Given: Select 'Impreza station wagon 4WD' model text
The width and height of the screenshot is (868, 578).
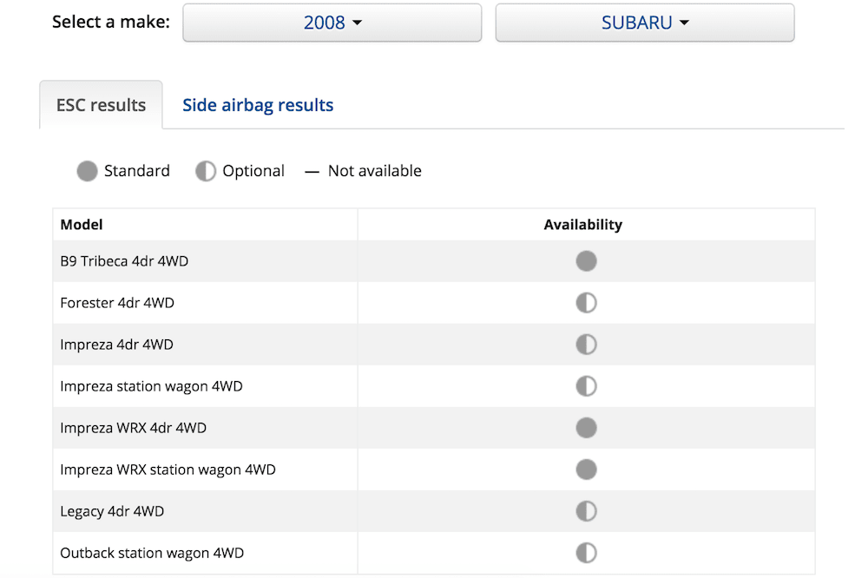Looking at the screenshot, I should 151,386.
